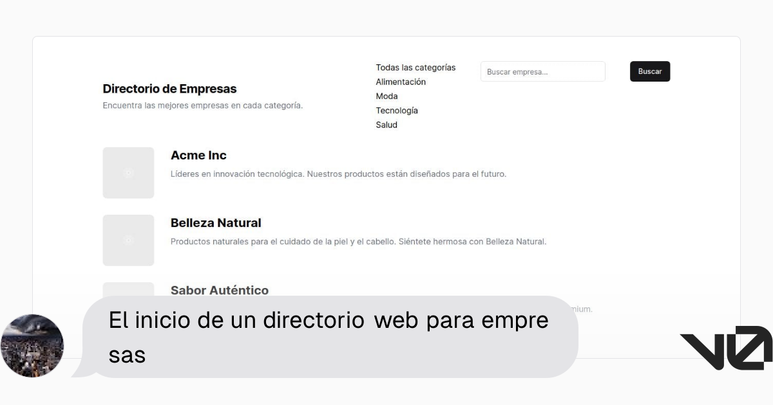The height and width of the screenshot is (405, 773).
Task: Filter by Moda category
Action: [386, 96]
